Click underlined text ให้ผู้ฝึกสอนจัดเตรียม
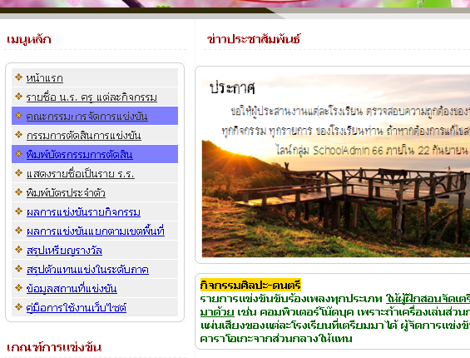Viewport: 470px width, 358px height. tap(428, 299)
